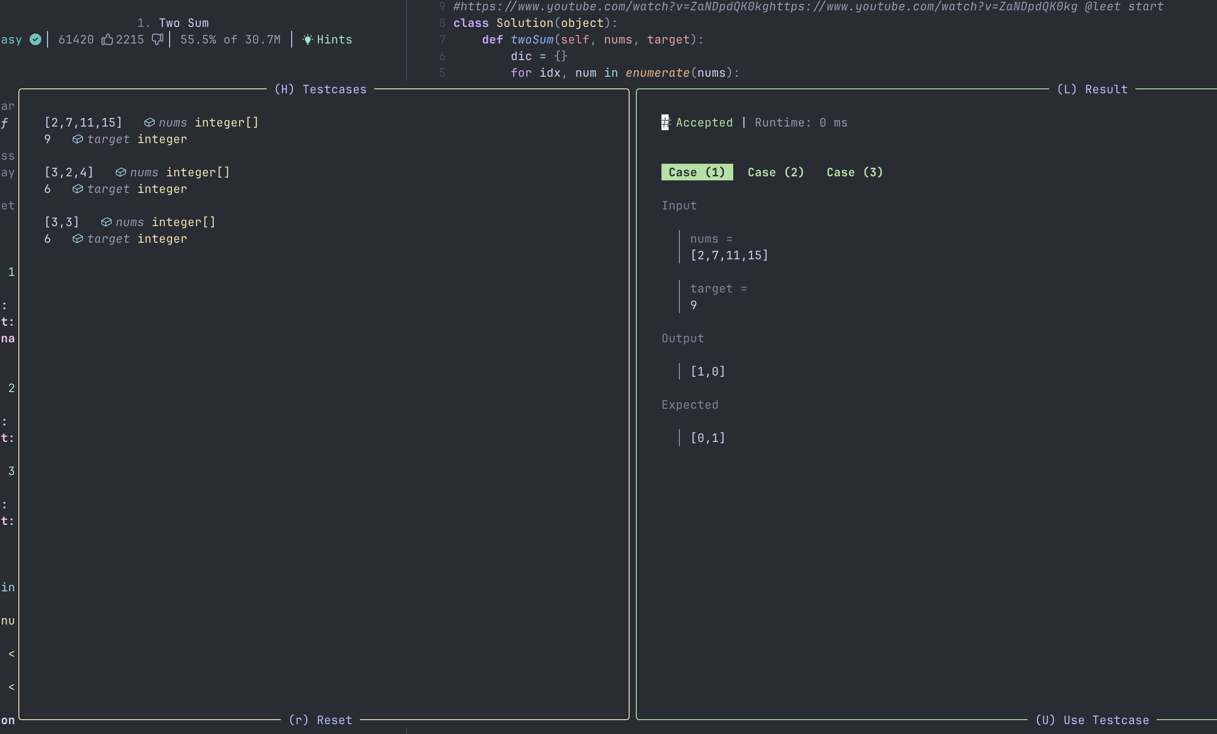
Task: Click the cube icon beside nums for [2,7,11,15]
Action: coord(149,122)
